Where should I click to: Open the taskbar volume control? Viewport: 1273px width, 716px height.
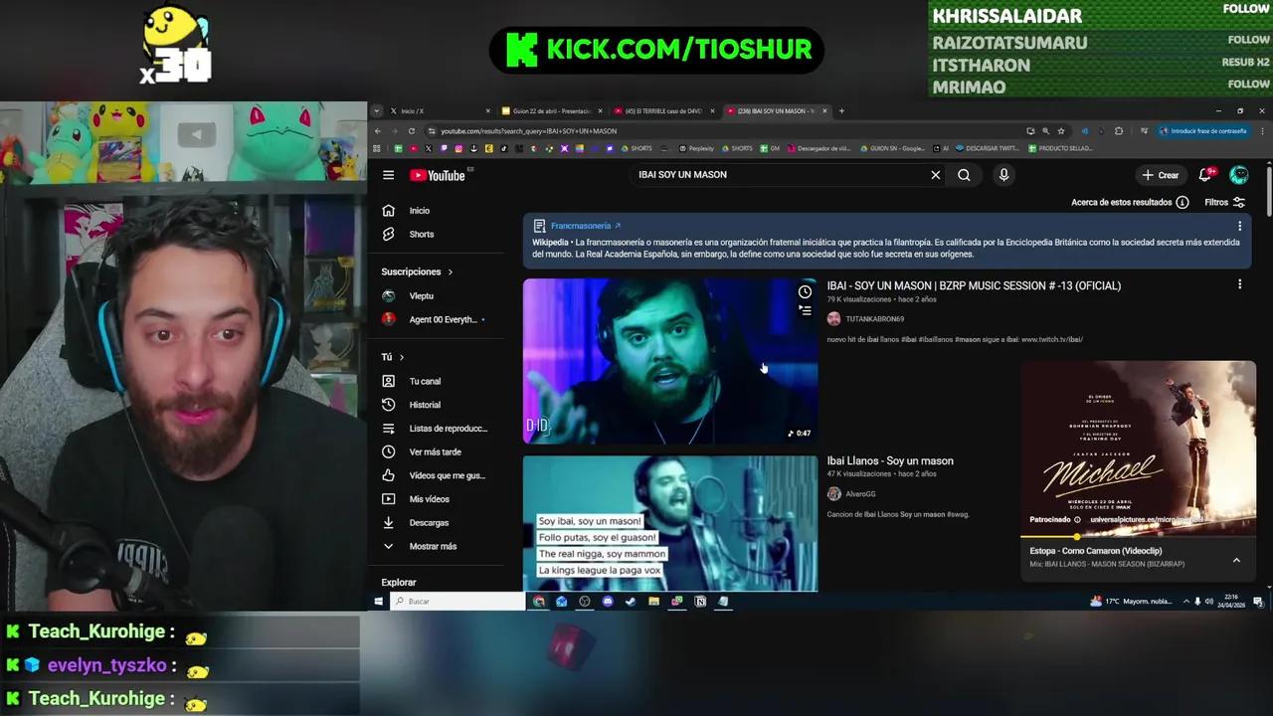(1208, 602)
